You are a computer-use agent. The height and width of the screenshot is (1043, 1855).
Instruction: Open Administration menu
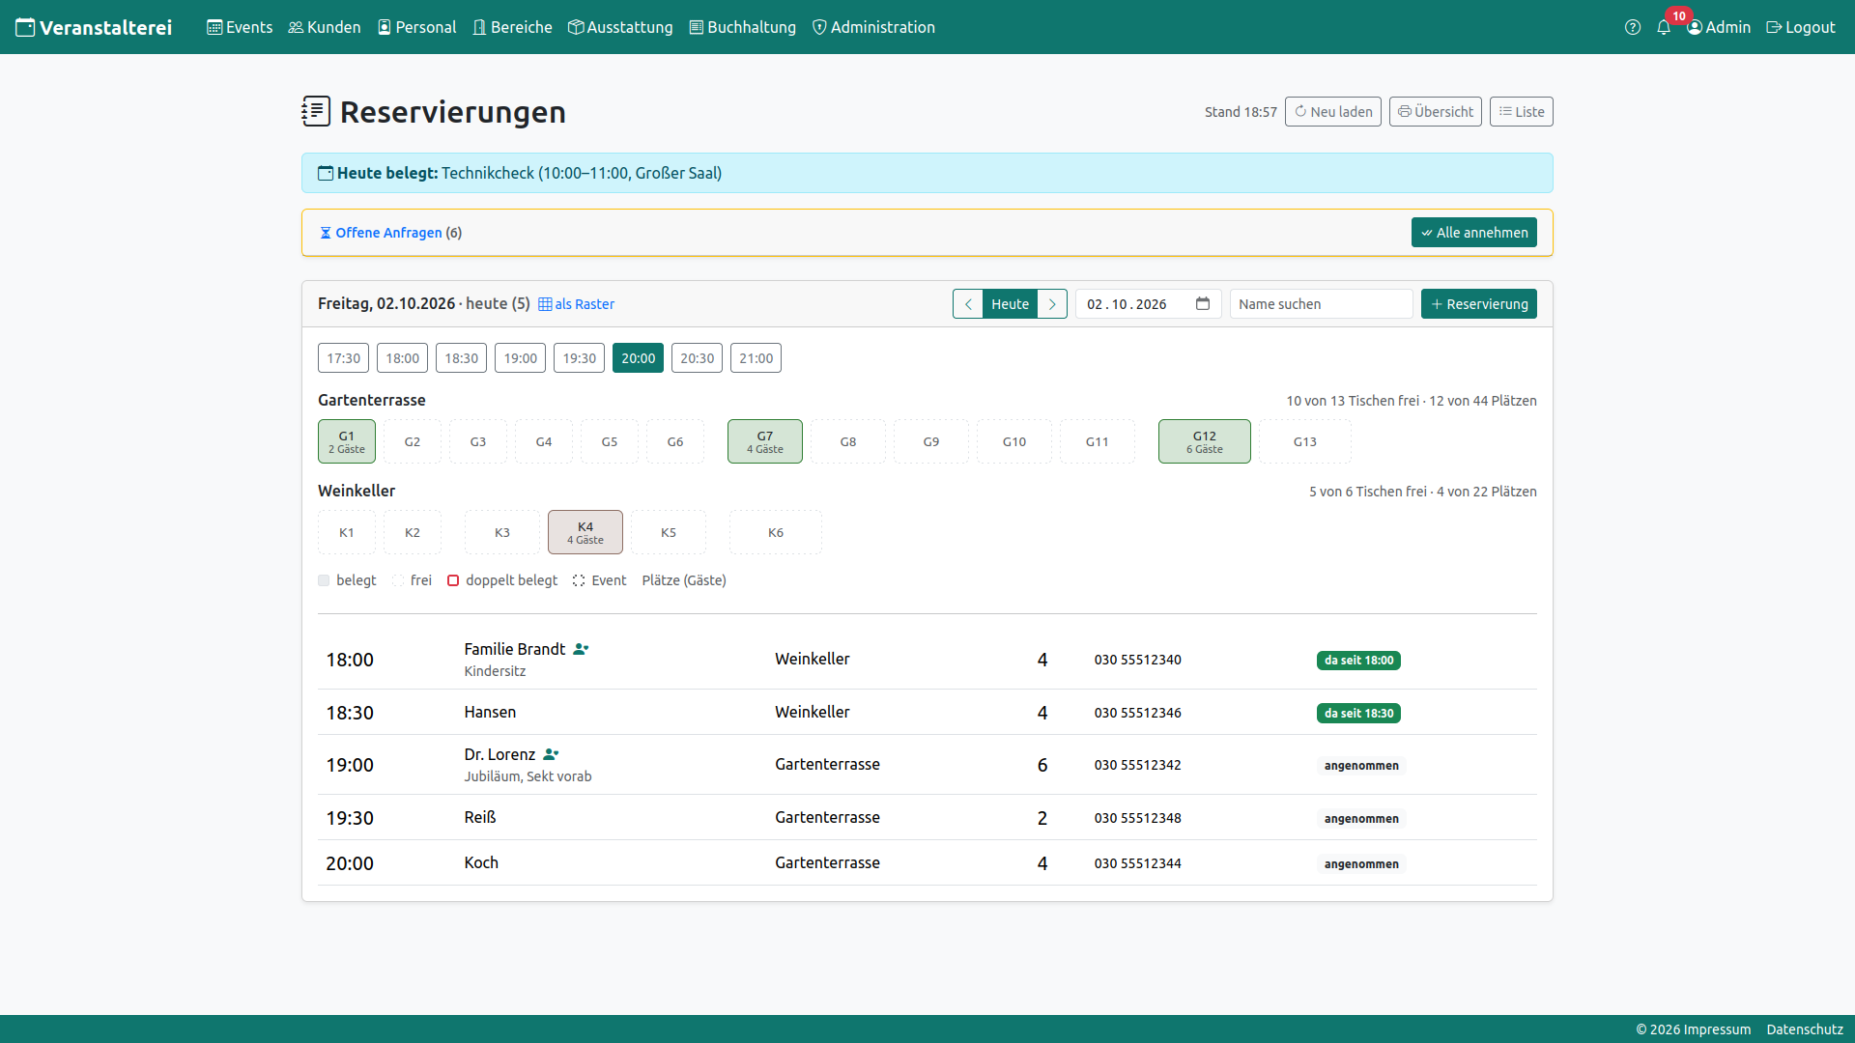tap(873, 27)
